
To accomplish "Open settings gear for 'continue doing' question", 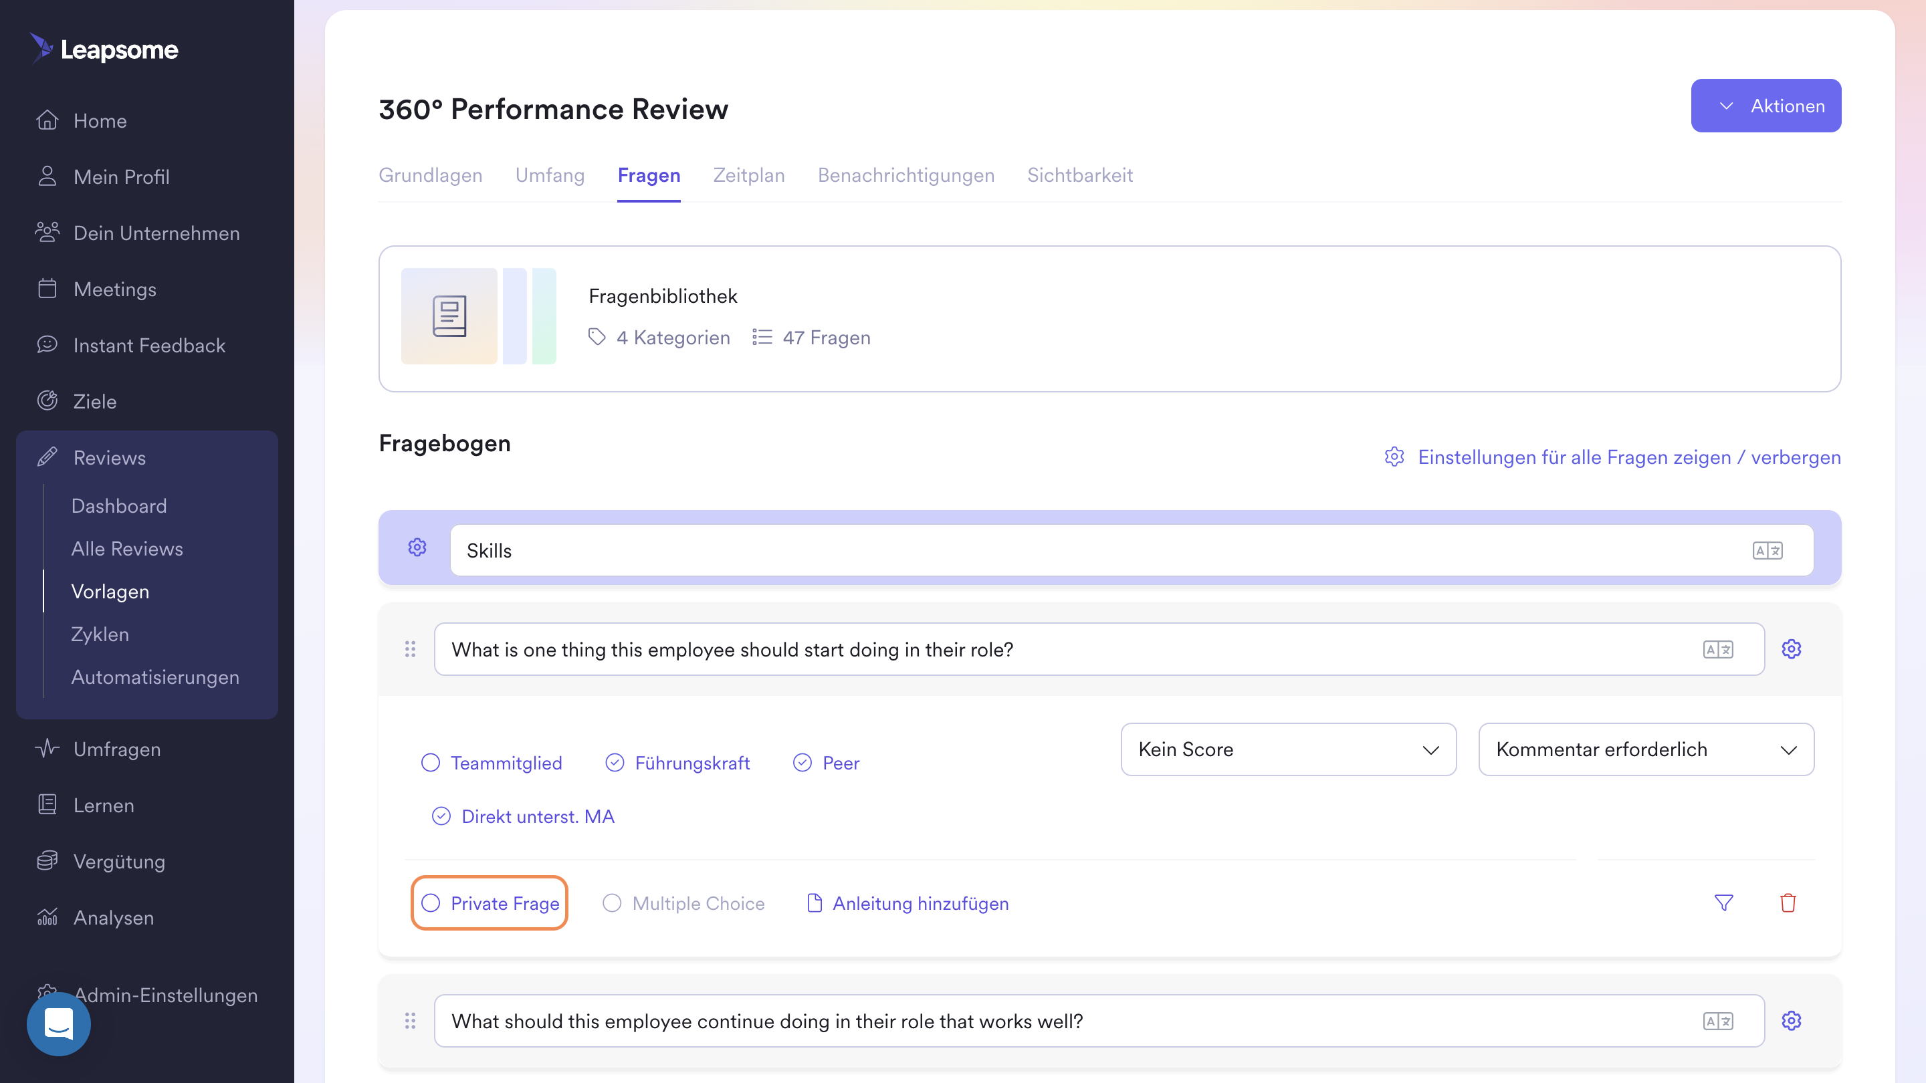I will click(x=1792, y=1020).
